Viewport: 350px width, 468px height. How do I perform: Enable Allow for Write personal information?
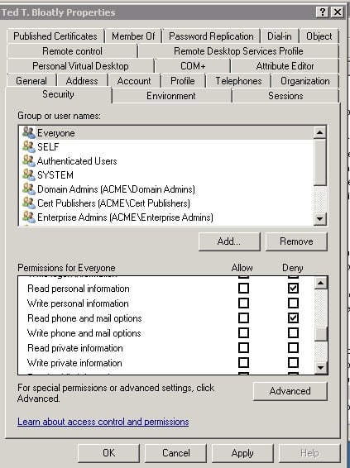point(243,303)
